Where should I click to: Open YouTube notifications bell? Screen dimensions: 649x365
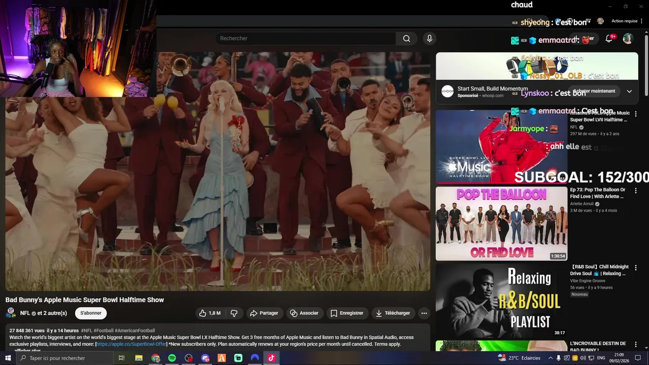(609, 39)
